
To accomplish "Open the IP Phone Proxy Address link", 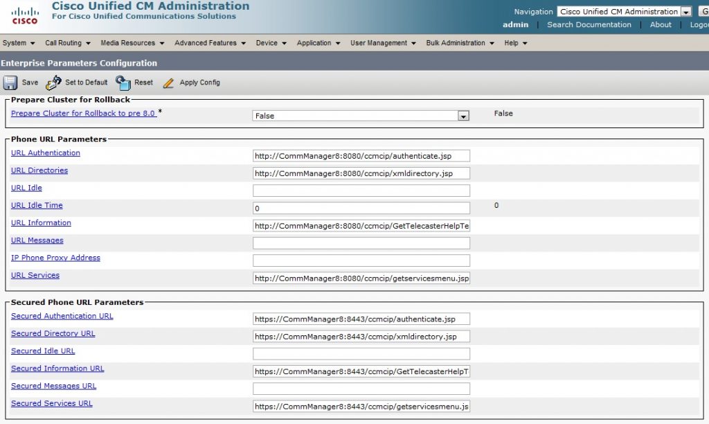I will [x=55, y=258].
